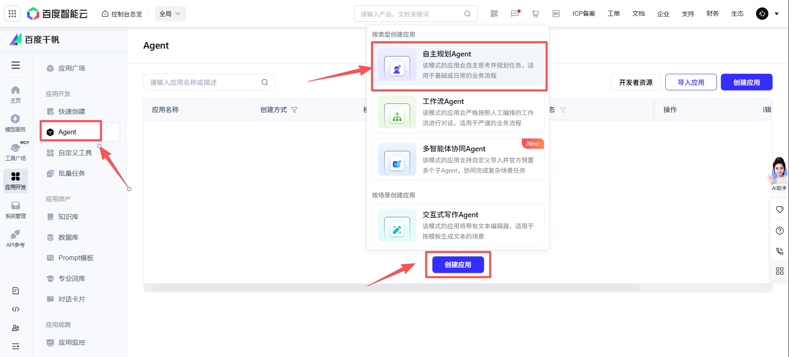The height and width of the screenshot is (357, 789).
Task: Select 应用开发 in the rail
Action: coord(16,181)
